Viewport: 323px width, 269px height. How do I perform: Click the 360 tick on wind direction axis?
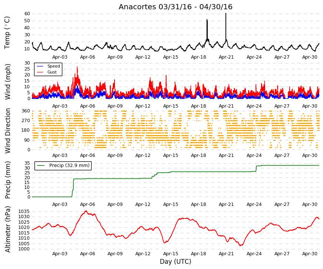[26, 111]
